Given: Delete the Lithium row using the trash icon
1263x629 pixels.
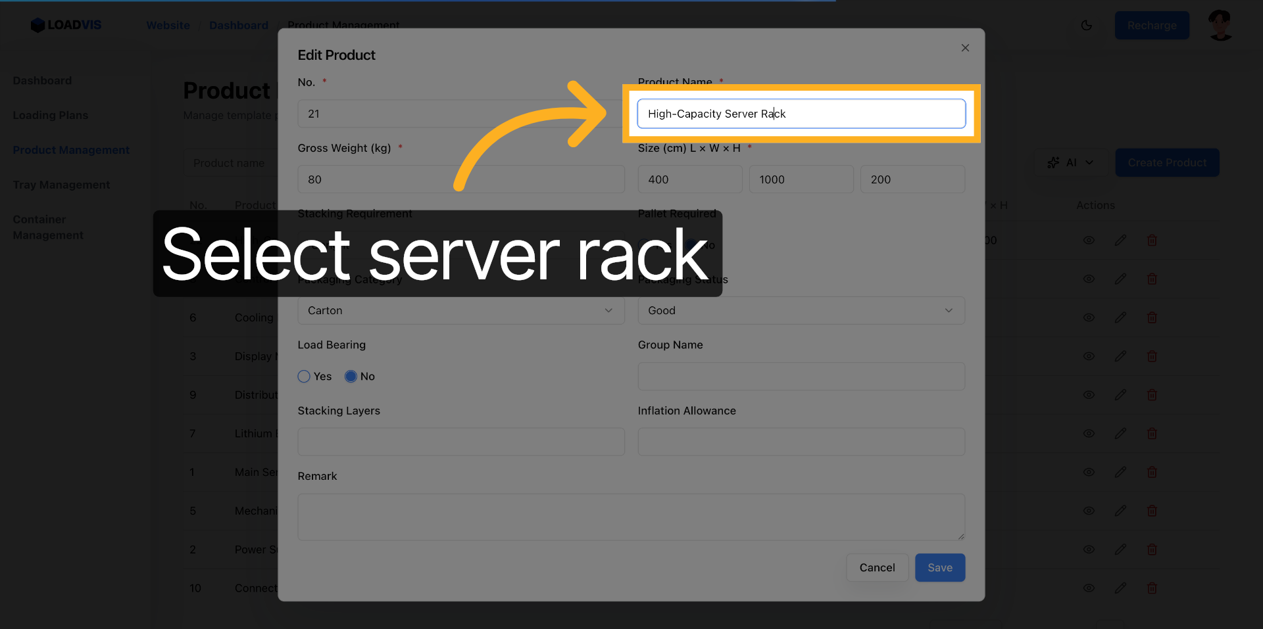Looking at the screenshot, I should (x=1152, y=434).
